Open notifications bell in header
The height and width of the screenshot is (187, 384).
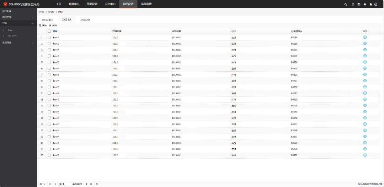pos(353,4)
